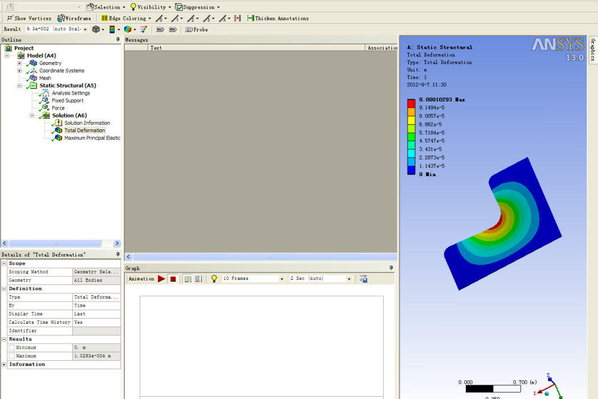This screenshot has width=598, height=399.
Task: Select result sets animation mode icon
Action: click(x=199, y=279)
